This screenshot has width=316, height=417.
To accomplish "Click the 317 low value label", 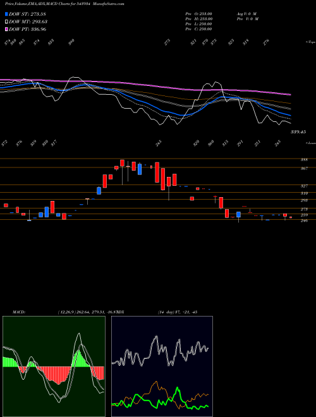I will tap(54, 143).
